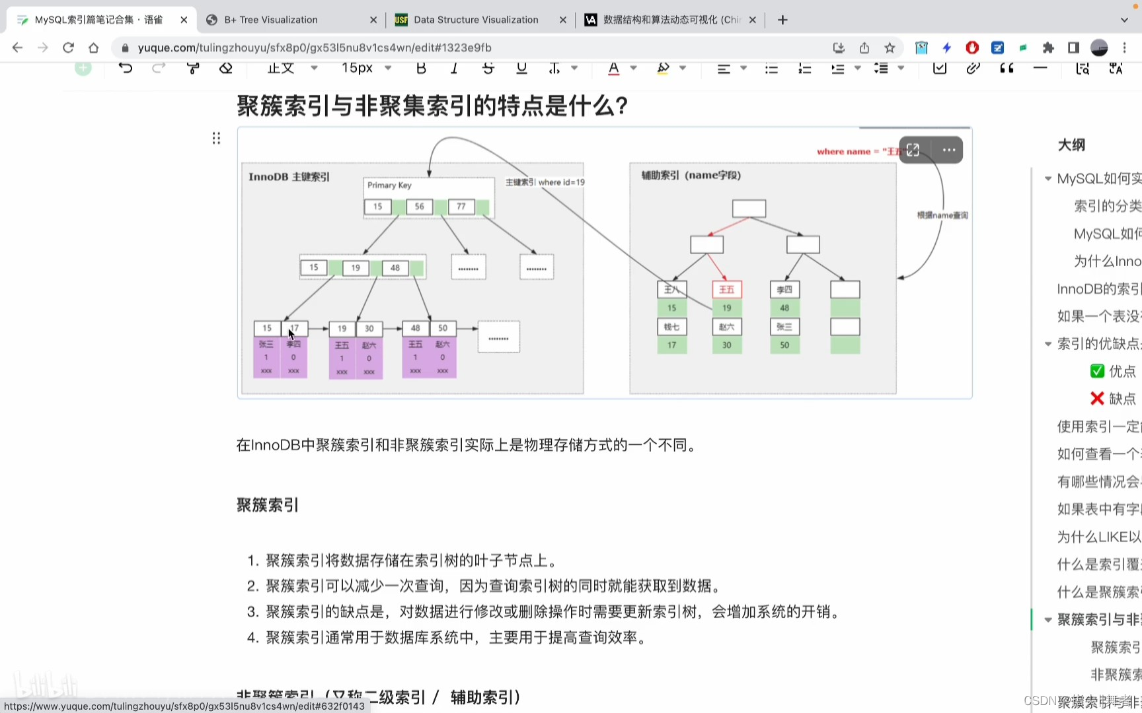Close the B+ Tree Visualization tab

point(373,20)
